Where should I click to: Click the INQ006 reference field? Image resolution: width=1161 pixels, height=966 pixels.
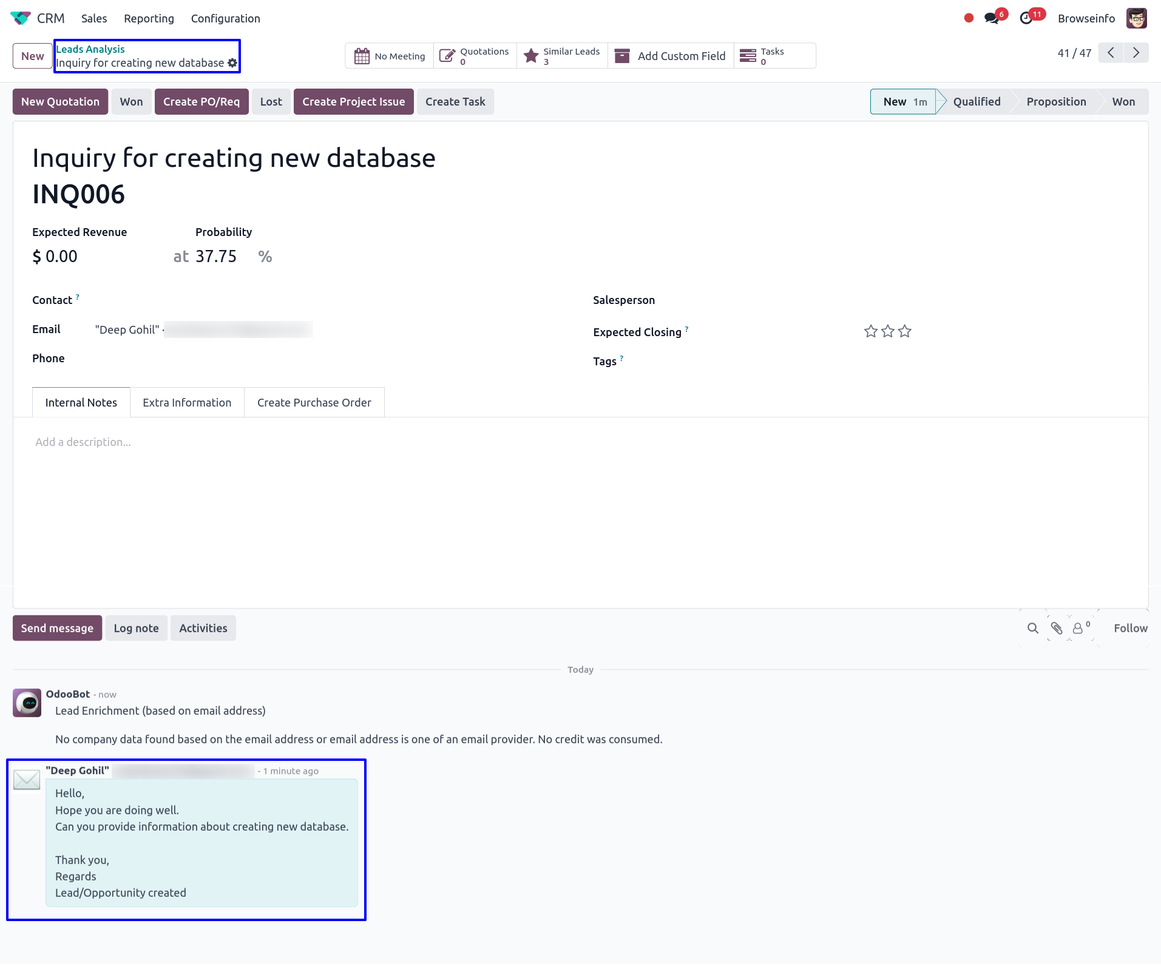coord(79,194)
